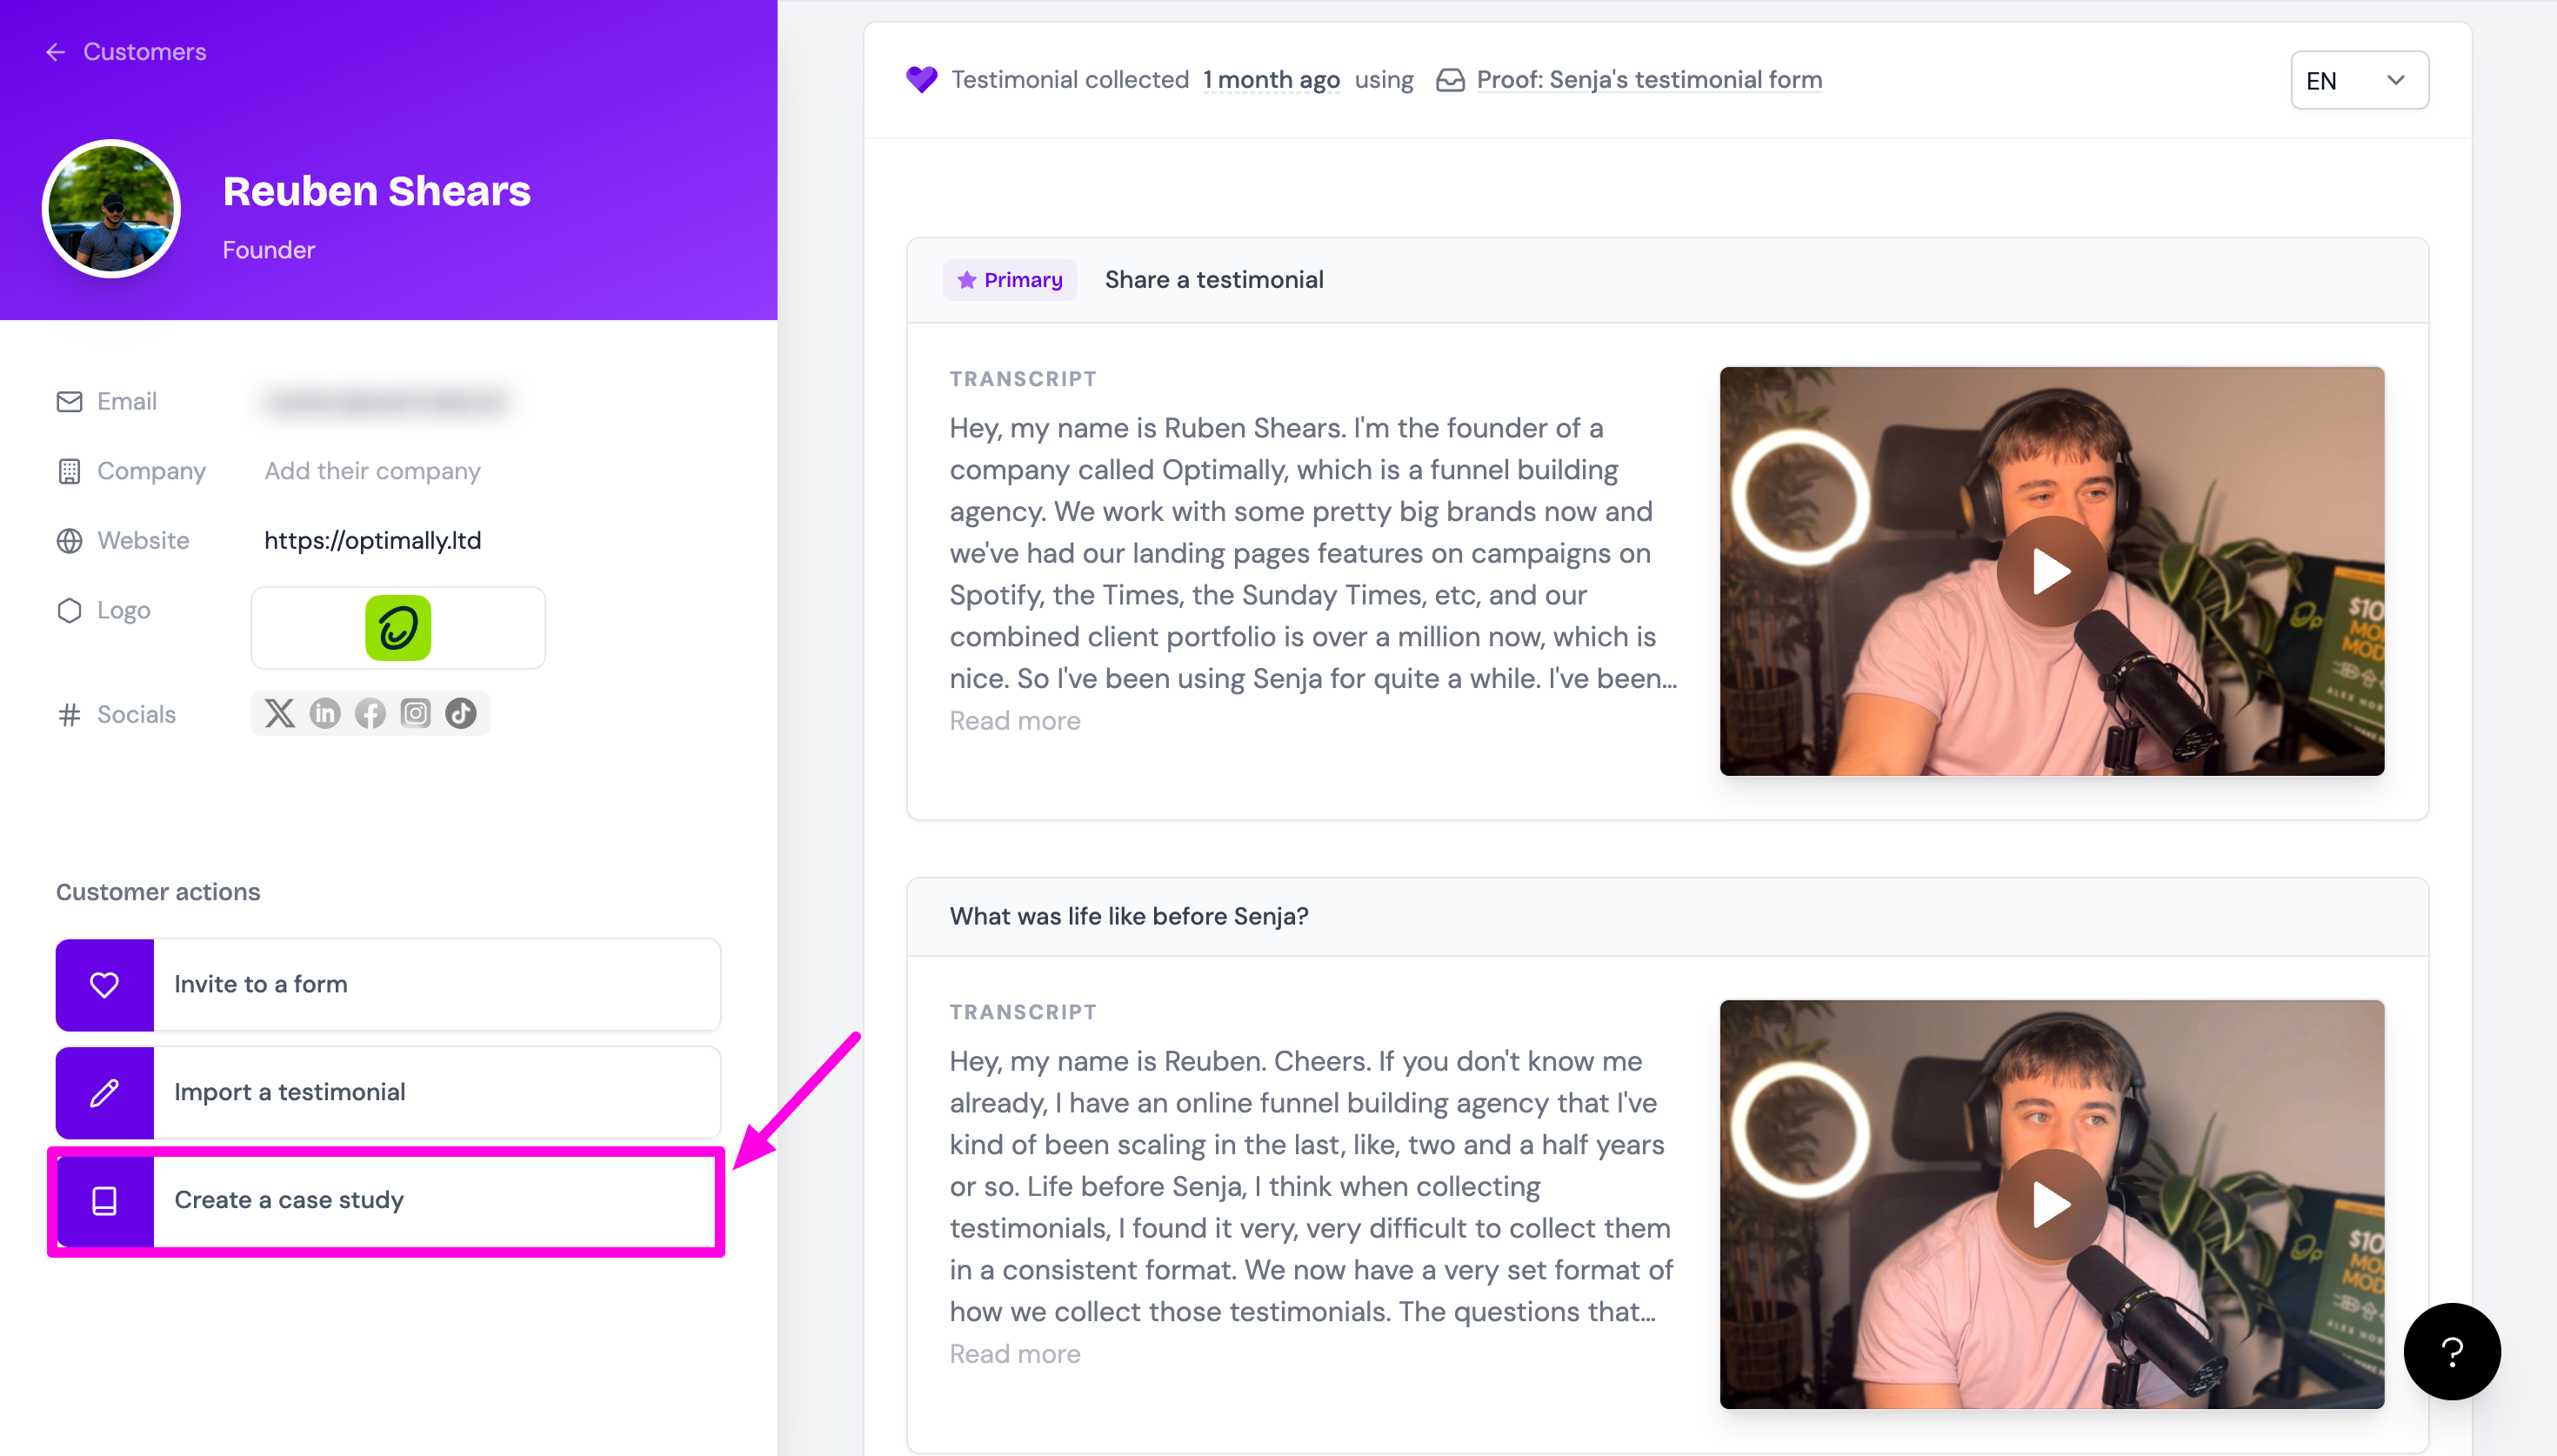Click Create a case study action
The height and width of the screenshot is (1456, 2557).
pyautogui.click(x=388, y=1199)
